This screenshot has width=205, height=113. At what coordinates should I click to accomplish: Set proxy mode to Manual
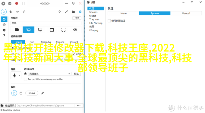pos(186,13)
